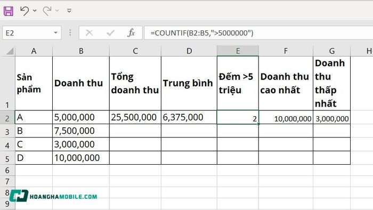The image size is (373, 210).
Task: Select column D header
Action: click(x=189, y=51)
